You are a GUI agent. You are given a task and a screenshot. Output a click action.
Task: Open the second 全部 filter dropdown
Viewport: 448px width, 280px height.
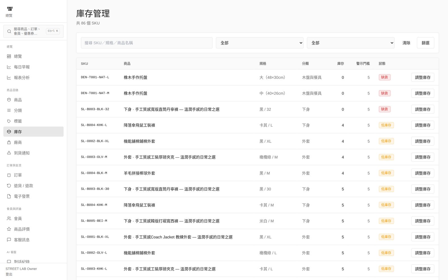click(x=351, y=43)
